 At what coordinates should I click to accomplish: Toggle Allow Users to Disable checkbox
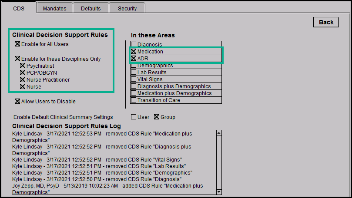pos(17,102)
